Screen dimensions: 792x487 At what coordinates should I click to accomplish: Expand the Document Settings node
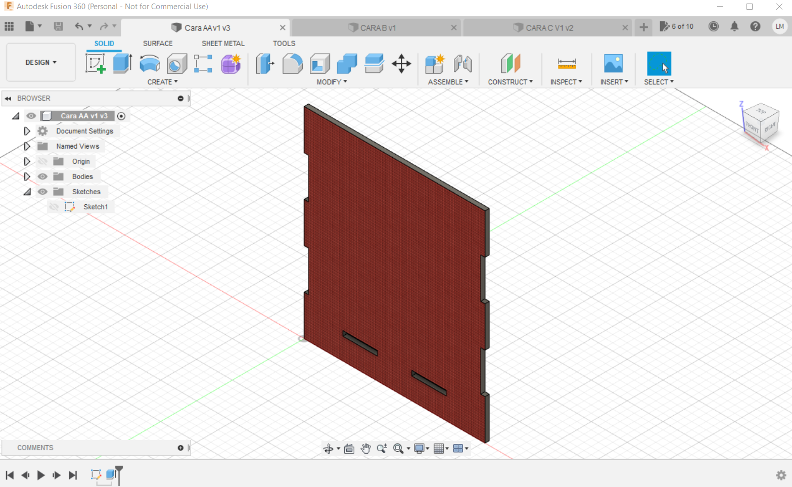(27, 131)
